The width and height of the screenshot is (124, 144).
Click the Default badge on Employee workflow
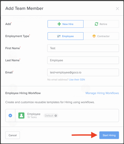click(x=51, y=116)
